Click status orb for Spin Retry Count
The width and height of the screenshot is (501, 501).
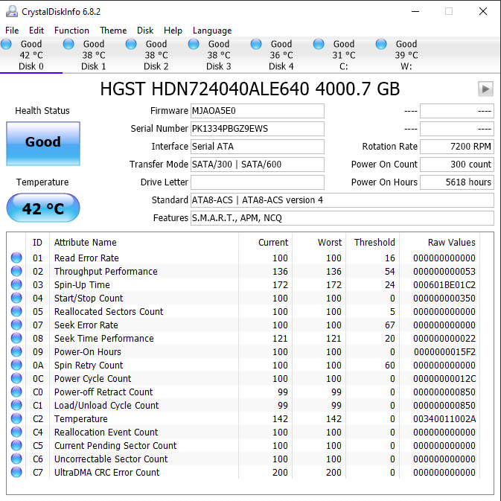tap(16, 365)
